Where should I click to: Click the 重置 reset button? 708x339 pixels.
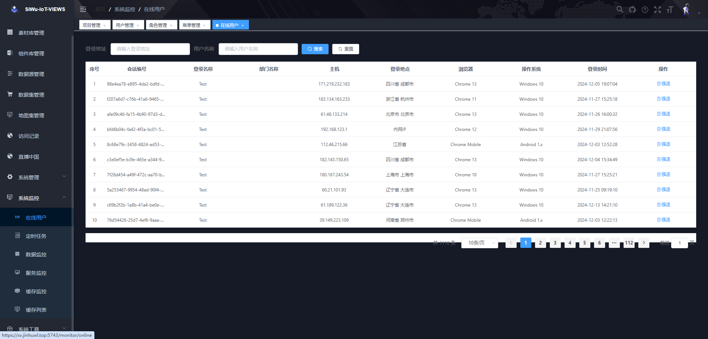pyautogui.click(x=346, y=49)
